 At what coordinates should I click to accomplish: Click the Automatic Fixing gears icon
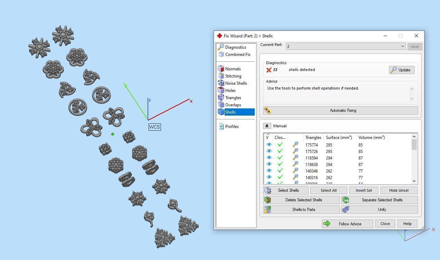(x=268, y=110)
